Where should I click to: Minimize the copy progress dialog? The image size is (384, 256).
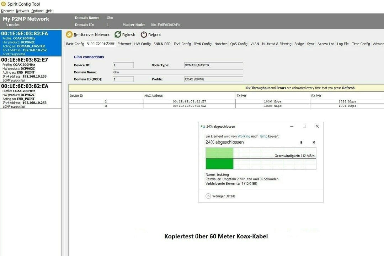point(292,126)
